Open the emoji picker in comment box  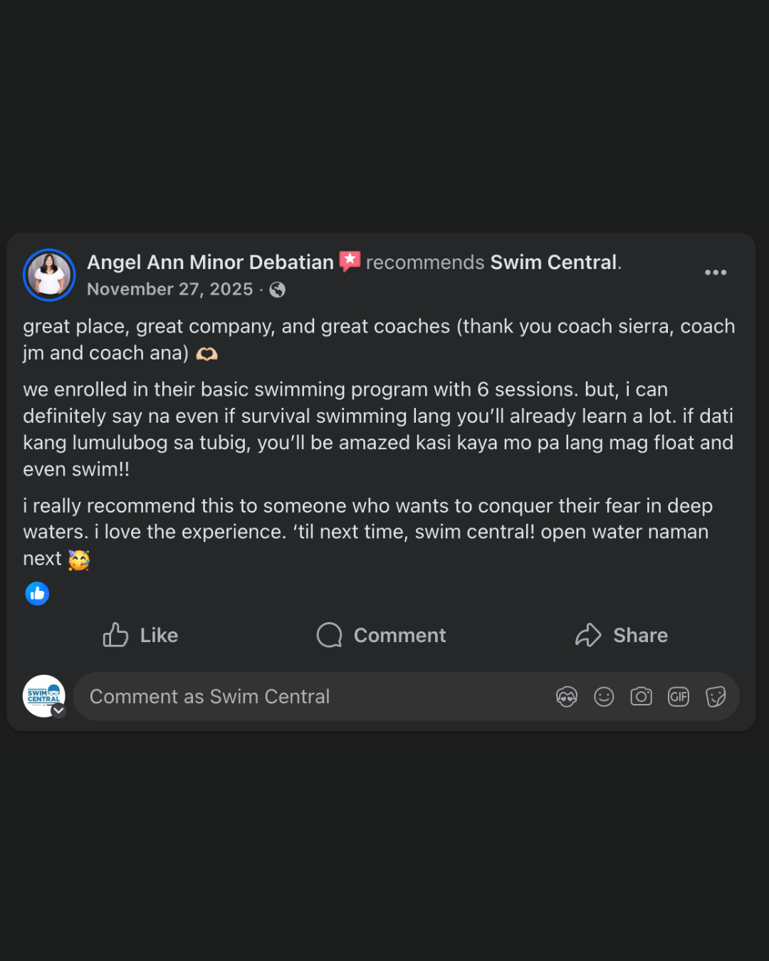pos(604,696)
